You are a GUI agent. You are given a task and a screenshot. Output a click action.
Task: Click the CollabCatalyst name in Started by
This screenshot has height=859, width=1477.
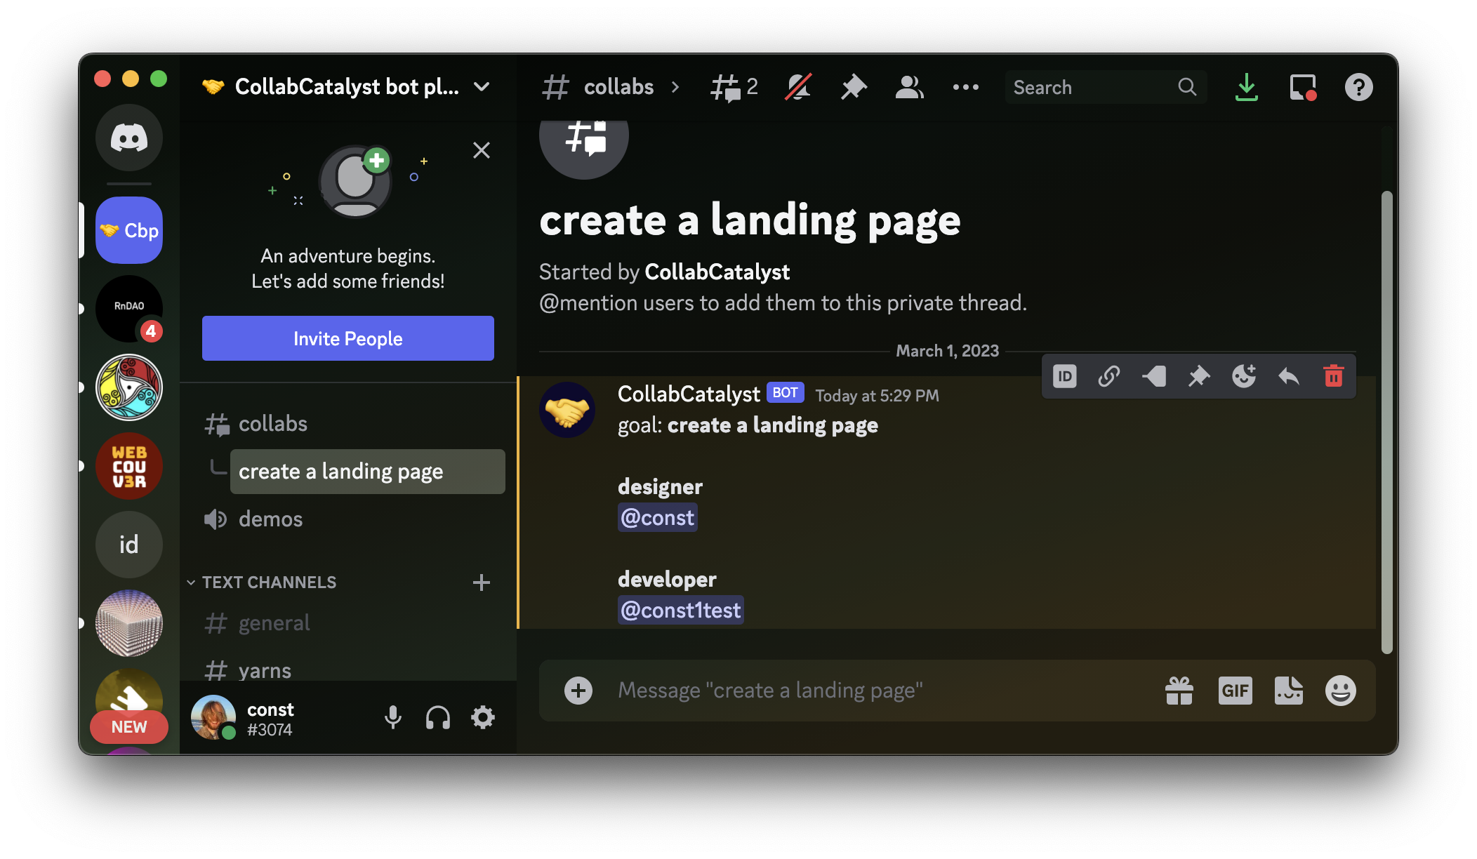point(717,272)
